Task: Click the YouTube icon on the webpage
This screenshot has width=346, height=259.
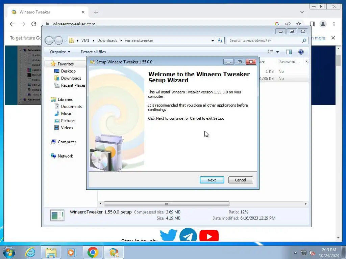Action: point(209,235)
